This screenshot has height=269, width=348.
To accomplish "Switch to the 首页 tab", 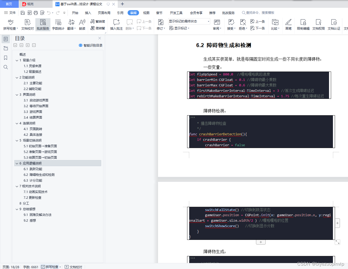I will [x=9, y=4].
